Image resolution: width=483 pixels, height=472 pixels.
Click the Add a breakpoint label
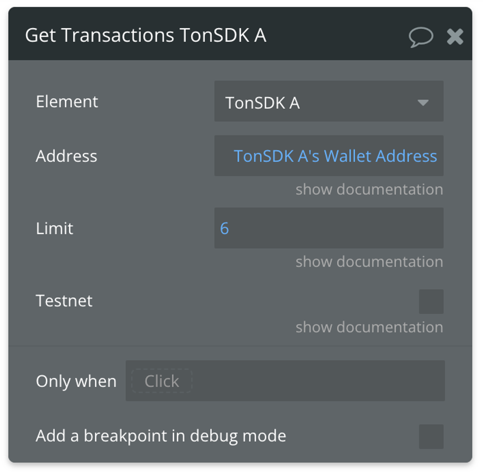coord(161,435)
